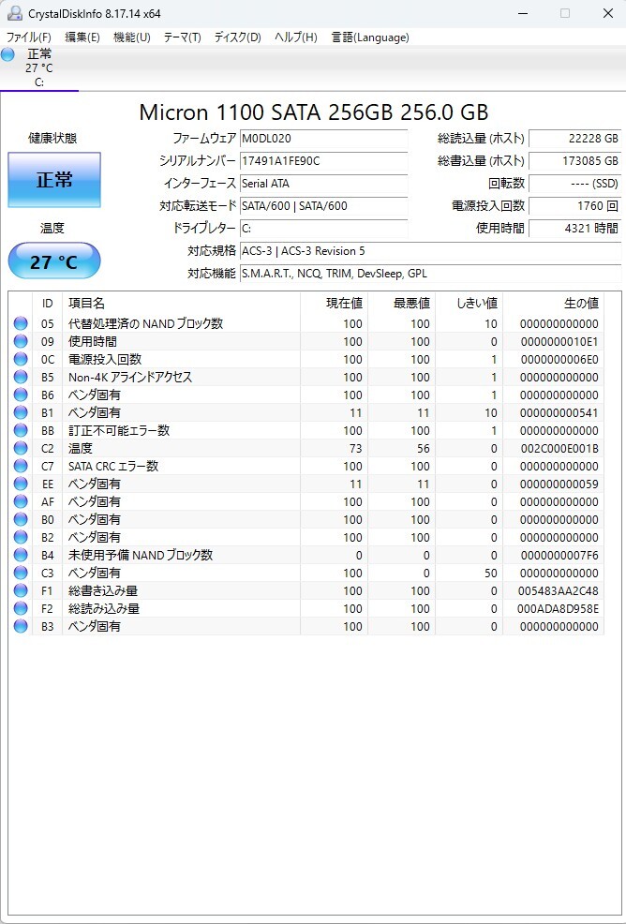The height and width of the screenshot is (924, 626).
Task: Click status orb in SATA CRC エラー数 row
Action: pos(21,466)
